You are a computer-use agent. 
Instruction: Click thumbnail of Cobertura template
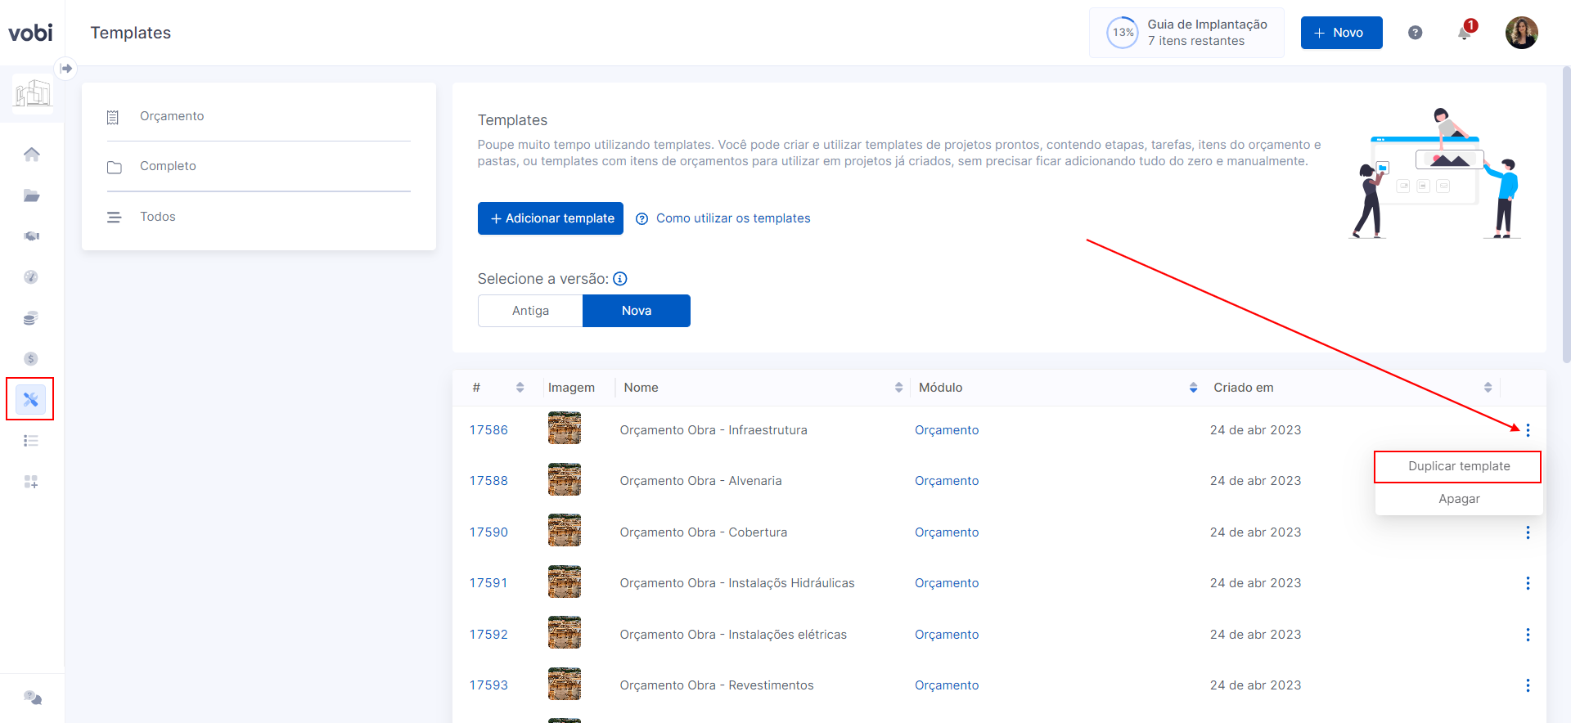pyautogui.click(x=565, y=531)
